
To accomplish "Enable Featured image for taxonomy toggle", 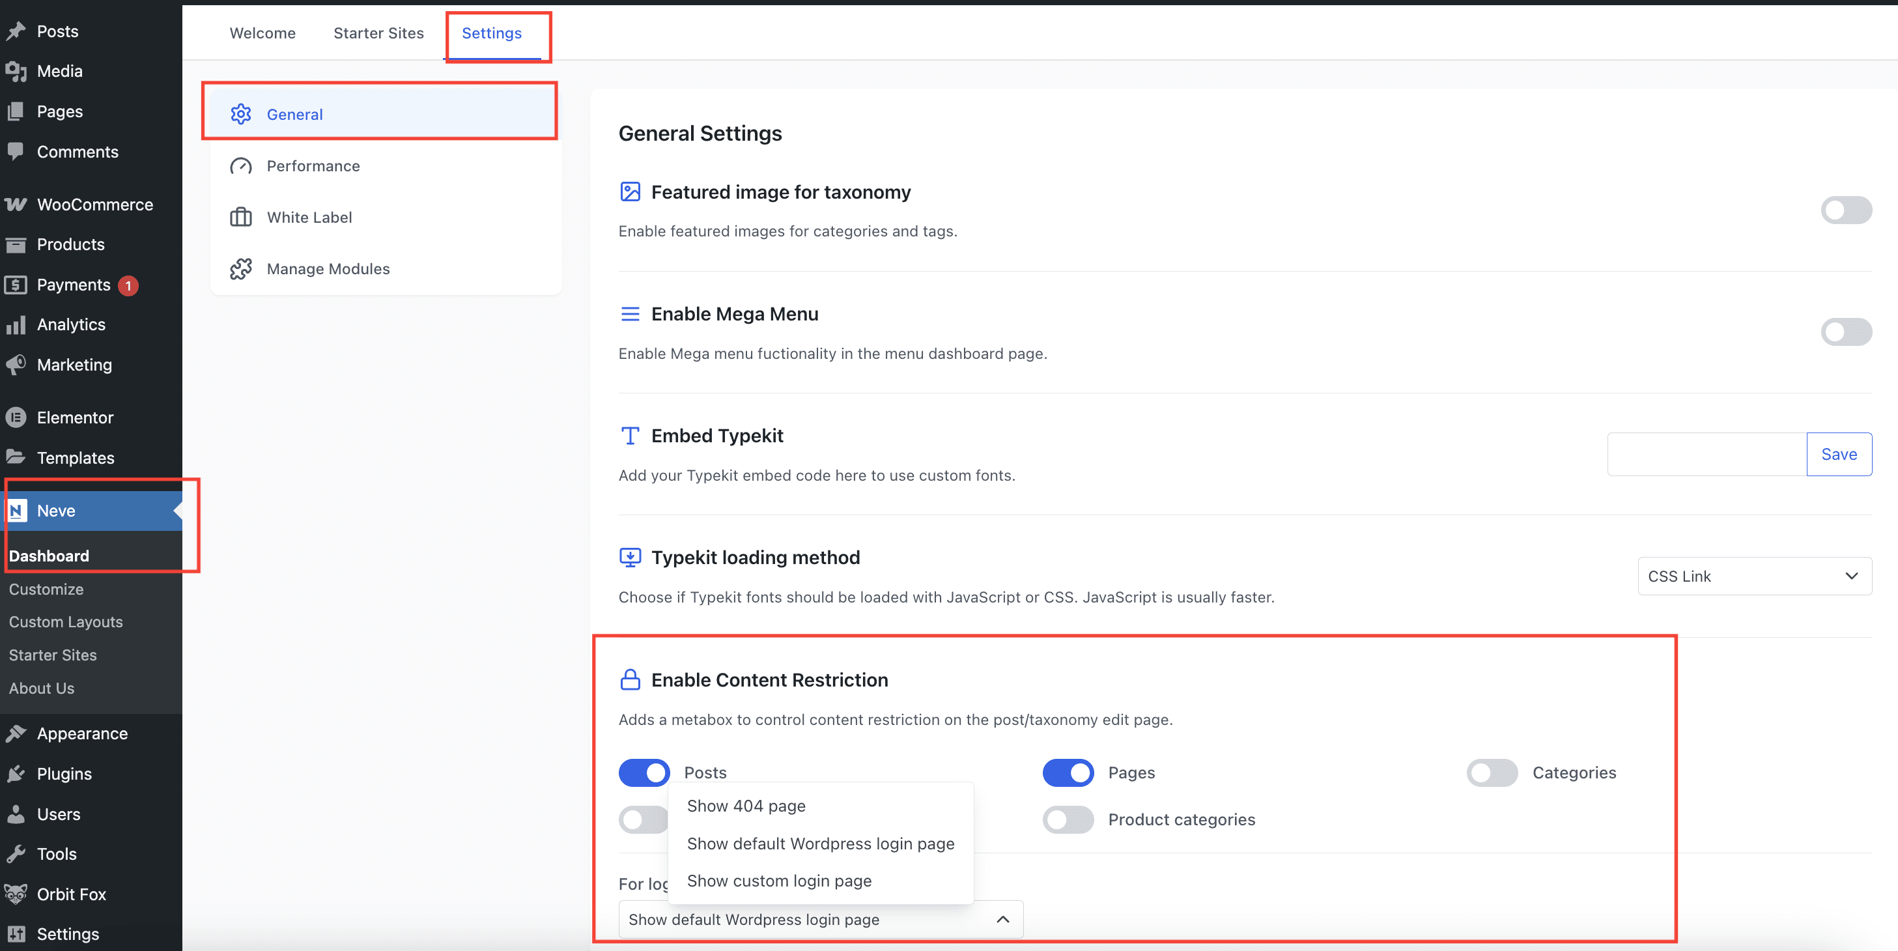I will [1846, 210].
